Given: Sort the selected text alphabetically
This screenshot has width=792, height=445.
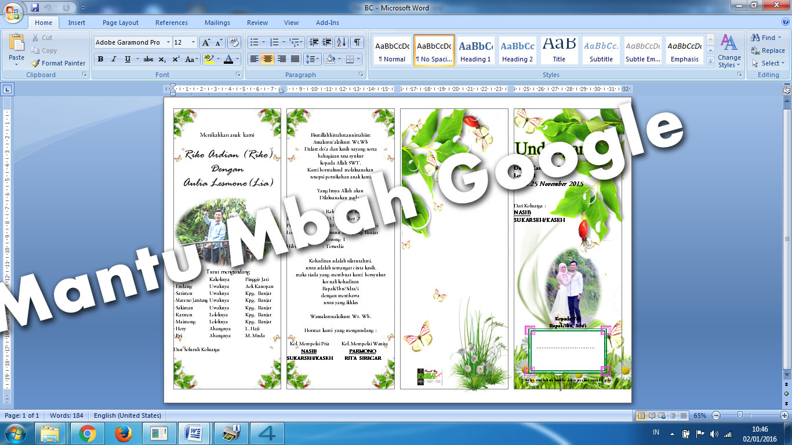Looking at the screenshot, I should [x=341, y=42].
